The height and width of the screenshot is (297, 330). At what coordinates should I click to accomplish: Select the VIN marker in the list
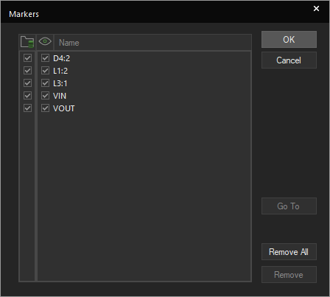[60, 96]
